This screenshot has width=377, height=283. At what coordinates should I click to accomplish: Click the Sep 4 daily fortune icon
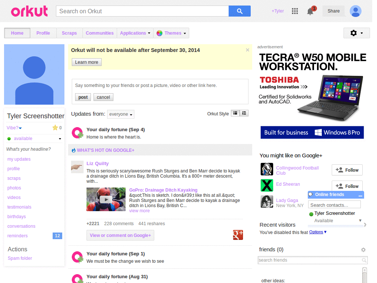[77, 133]
